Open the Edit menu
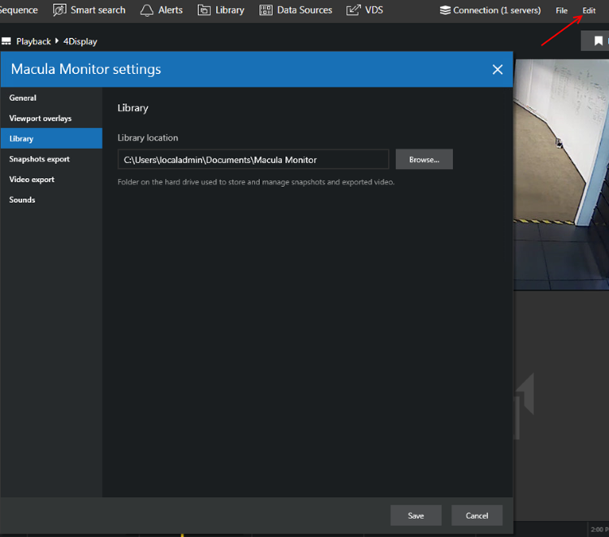 (x=589, y=11)
